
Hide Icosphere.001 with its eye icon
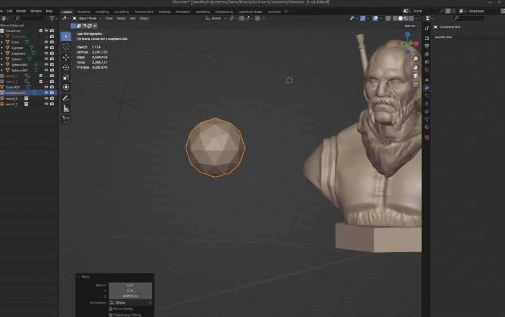[x=46, y=93]
